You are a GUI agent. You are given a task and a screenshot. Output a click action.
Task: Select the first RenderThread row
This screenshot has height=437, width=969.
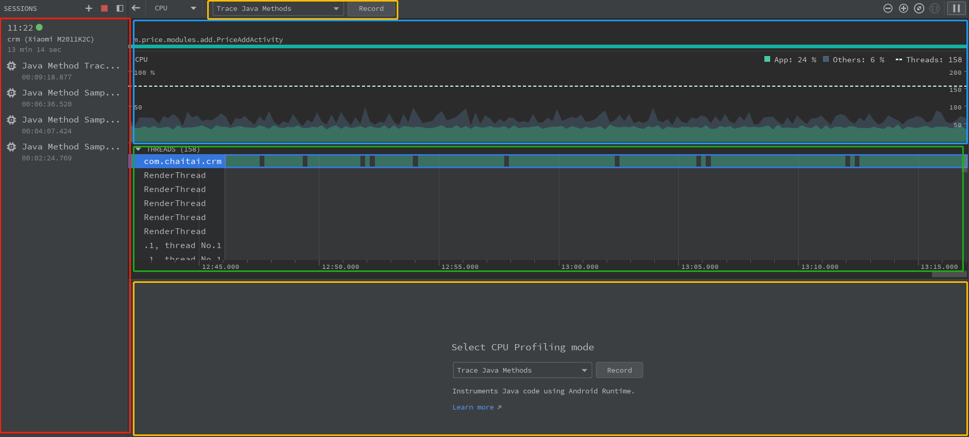tap(175, 175)
